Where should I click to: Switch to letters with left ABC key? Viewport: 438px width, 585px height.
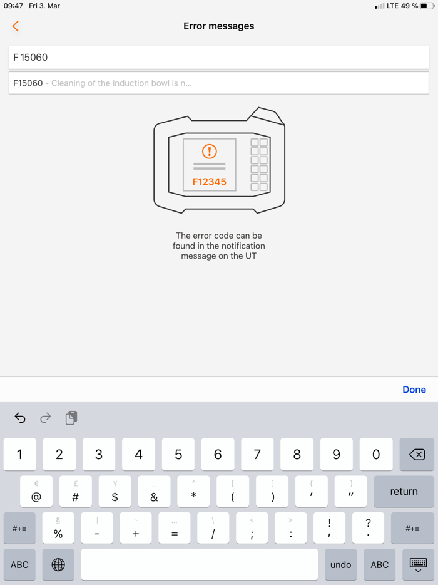tap(19, 564)
